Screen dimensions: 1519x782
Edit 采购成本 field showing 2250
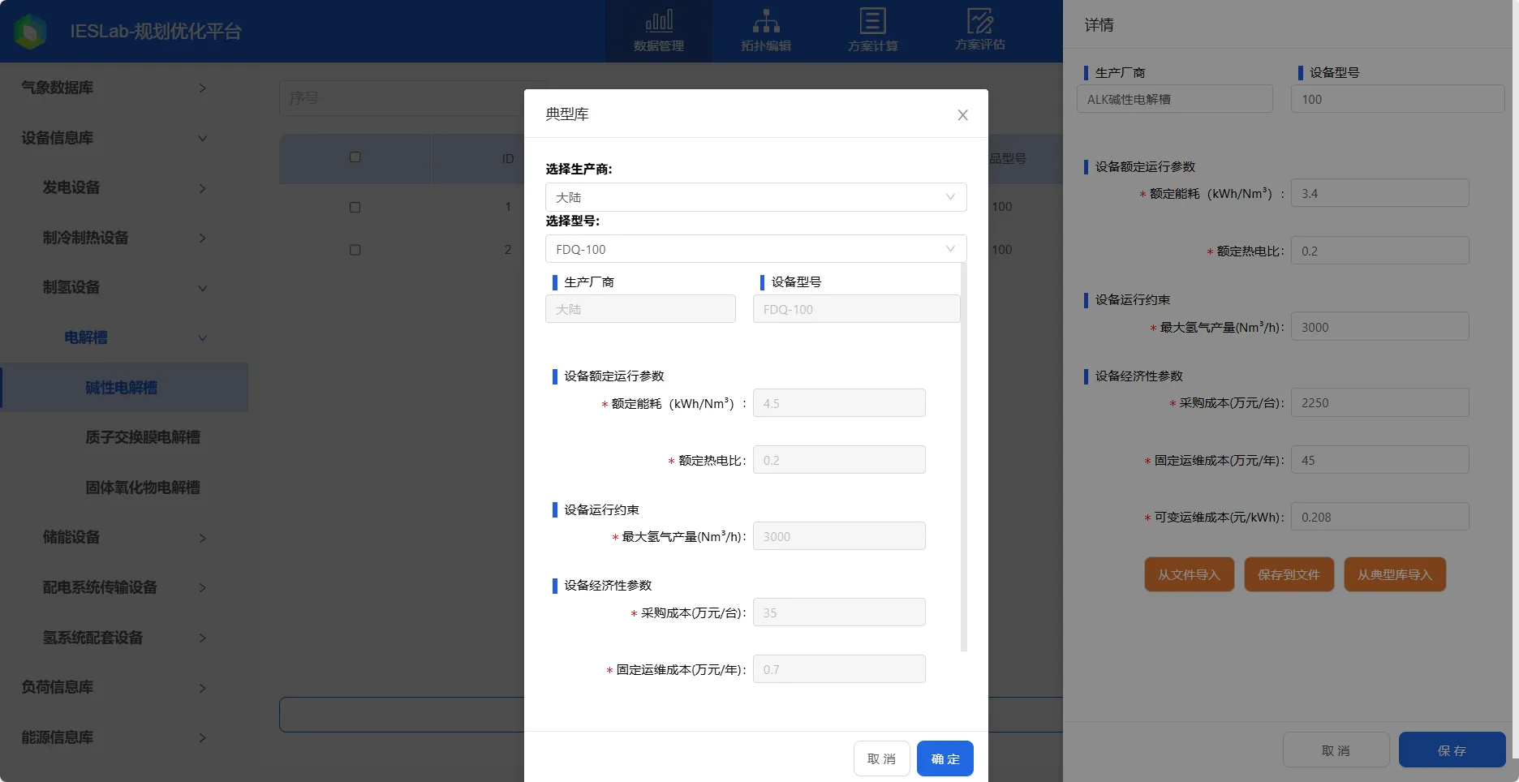point(1379,402)
